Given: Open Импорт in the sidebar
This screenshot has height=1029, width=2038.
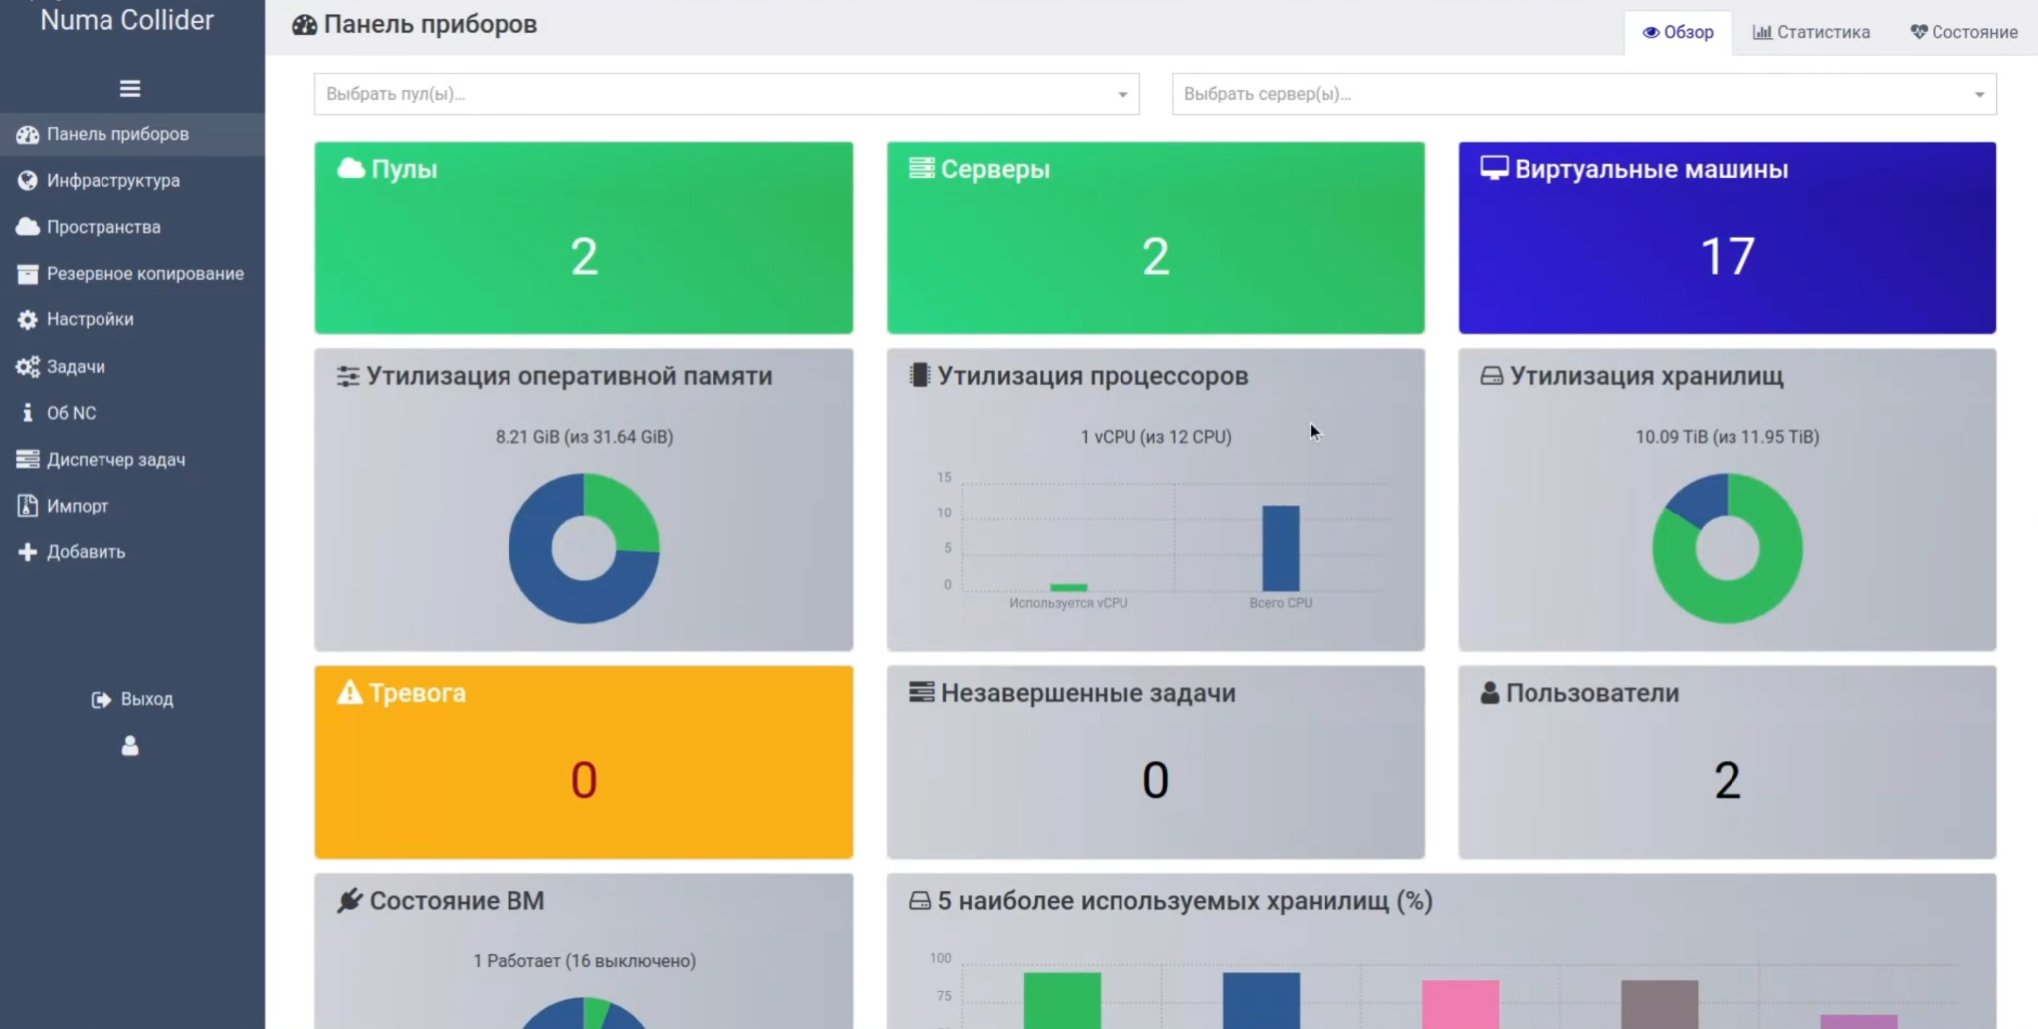Looking at the screenshot, I should pyautogui.click(x=132, y=506).
